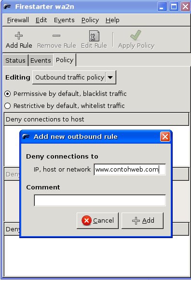Maximize the Firestarter window
191x281 pixels.
point(174,7)
